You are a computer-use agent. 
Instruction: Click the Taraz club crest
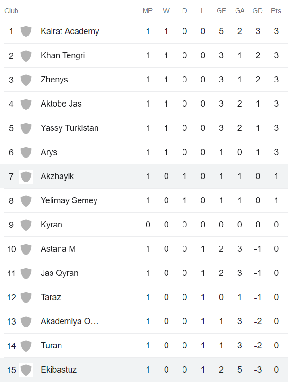[26, 297]
